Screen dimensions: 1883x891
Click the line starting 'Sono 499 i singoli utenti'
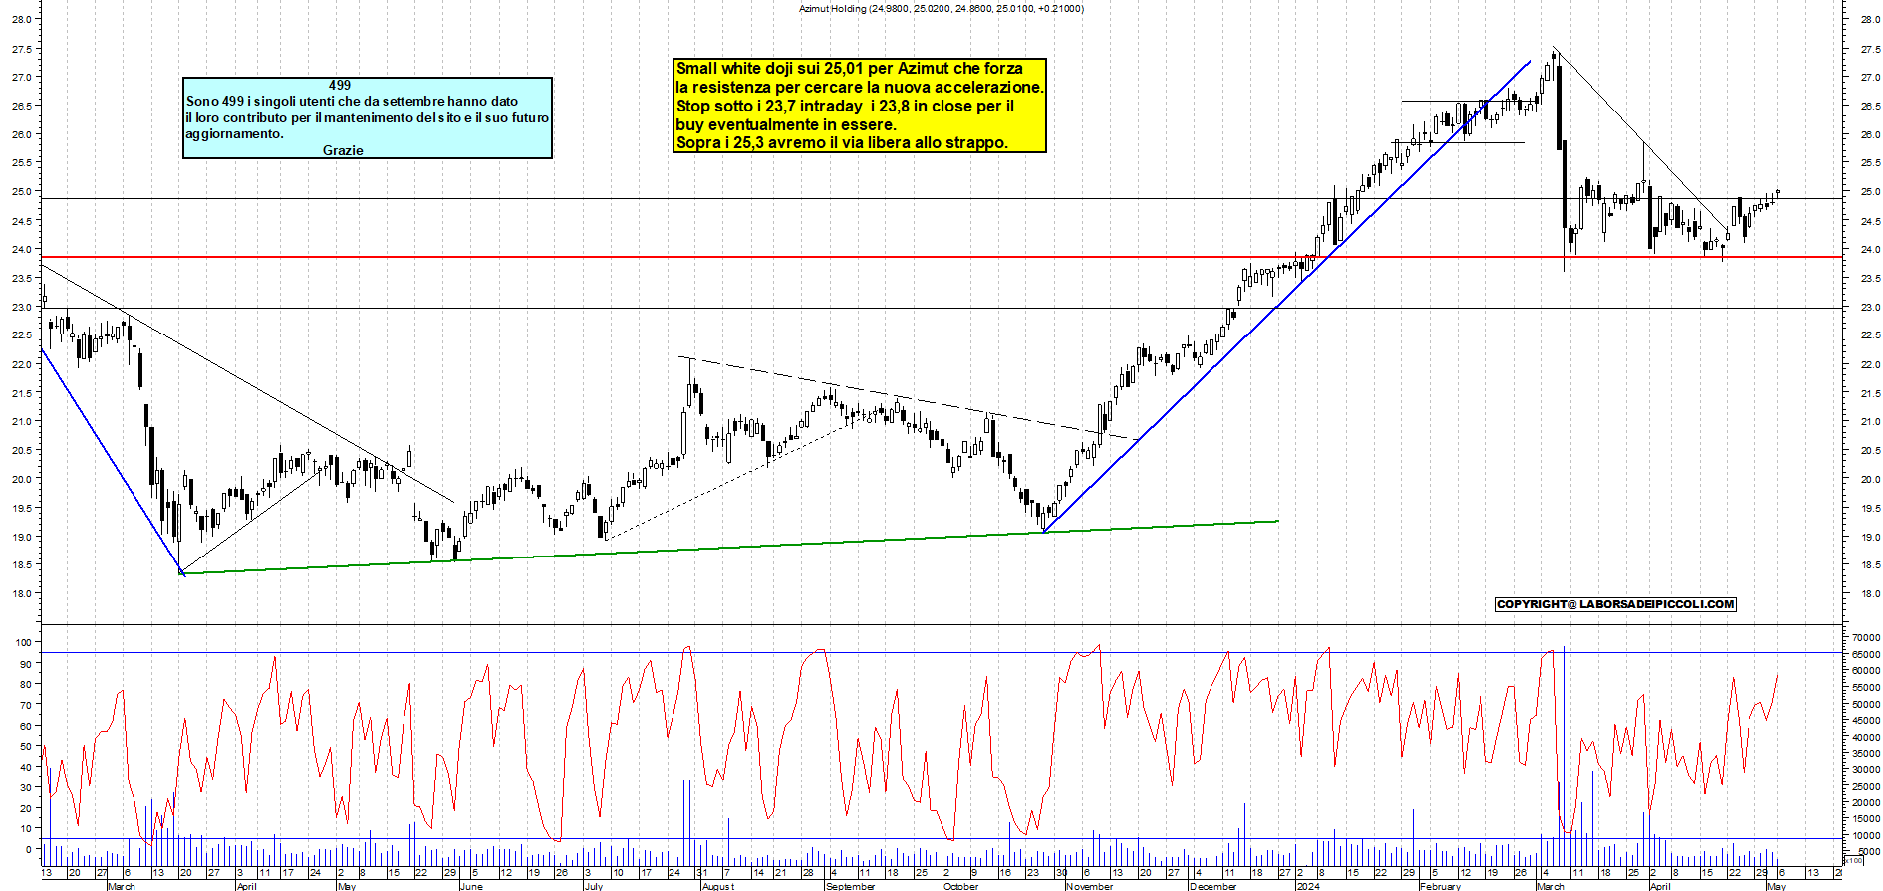(x=352, y=101)
